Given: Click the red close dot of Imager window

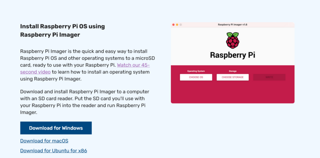Looking at the screenshot, I should tap(174, 25).
